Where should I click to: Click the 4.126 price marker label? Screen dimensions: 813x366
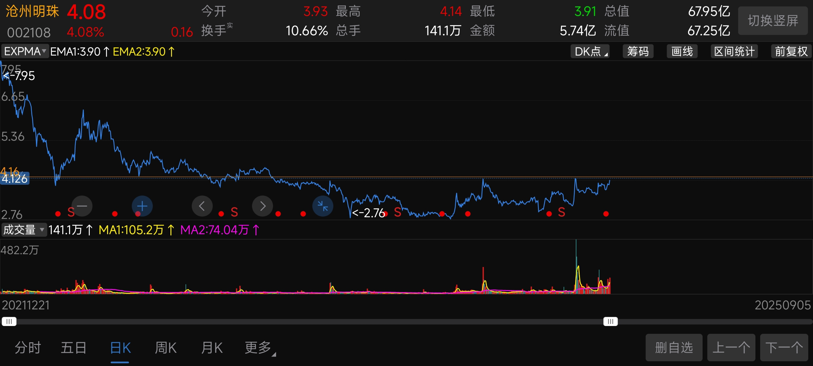[x=15, y=179]
